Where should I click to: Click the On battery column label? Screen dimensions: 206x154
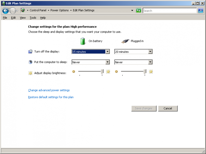95,41
